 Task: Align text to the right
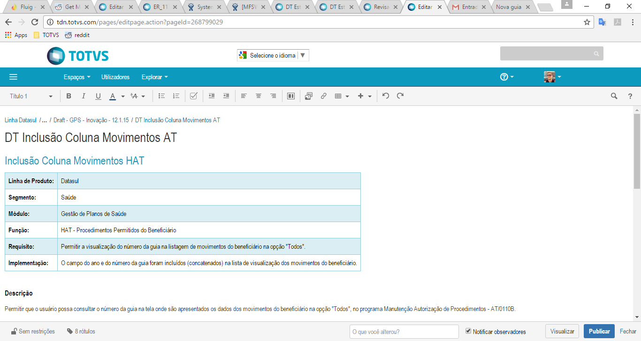(x=273, y=96)
